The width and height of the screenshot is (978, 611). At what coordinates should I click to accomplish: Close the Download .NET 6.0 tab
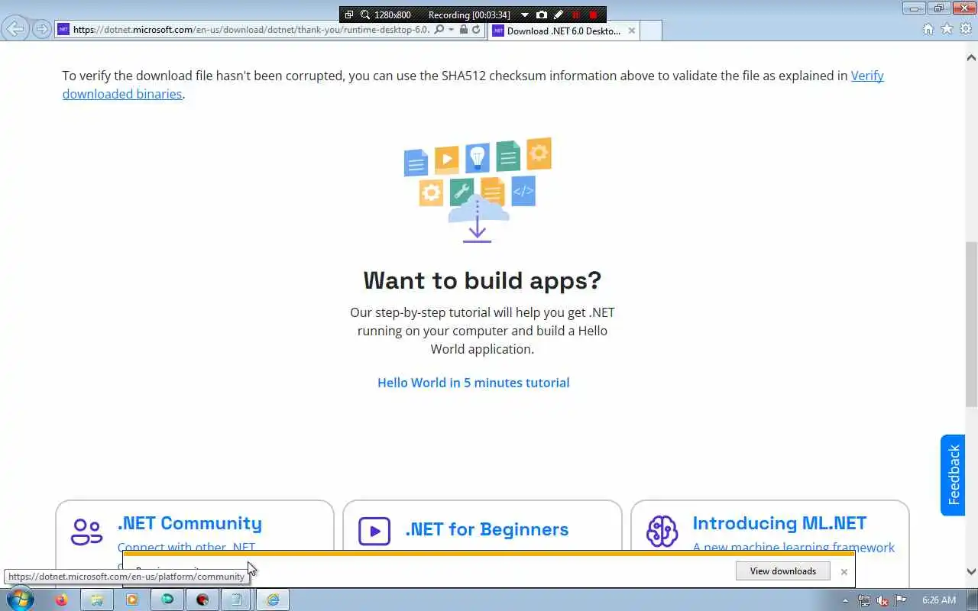[x=631, y=31]
